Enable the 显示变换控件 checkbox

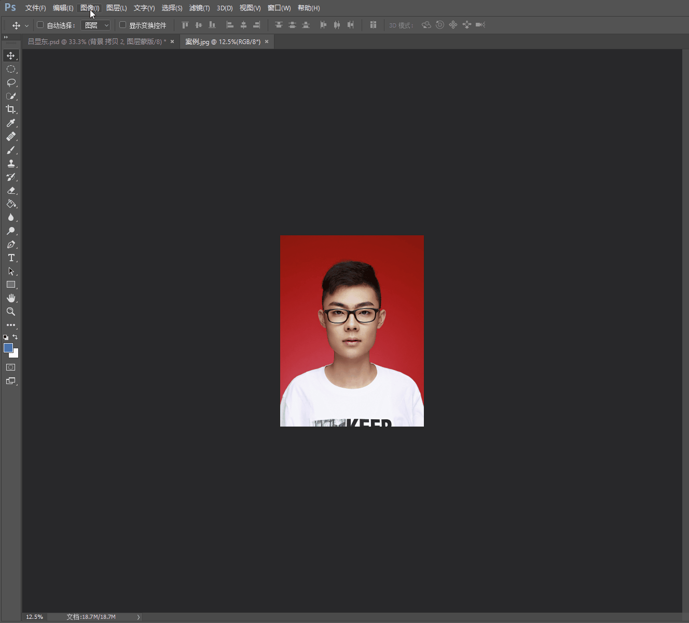pyautogui.click(x=122, y=25)
